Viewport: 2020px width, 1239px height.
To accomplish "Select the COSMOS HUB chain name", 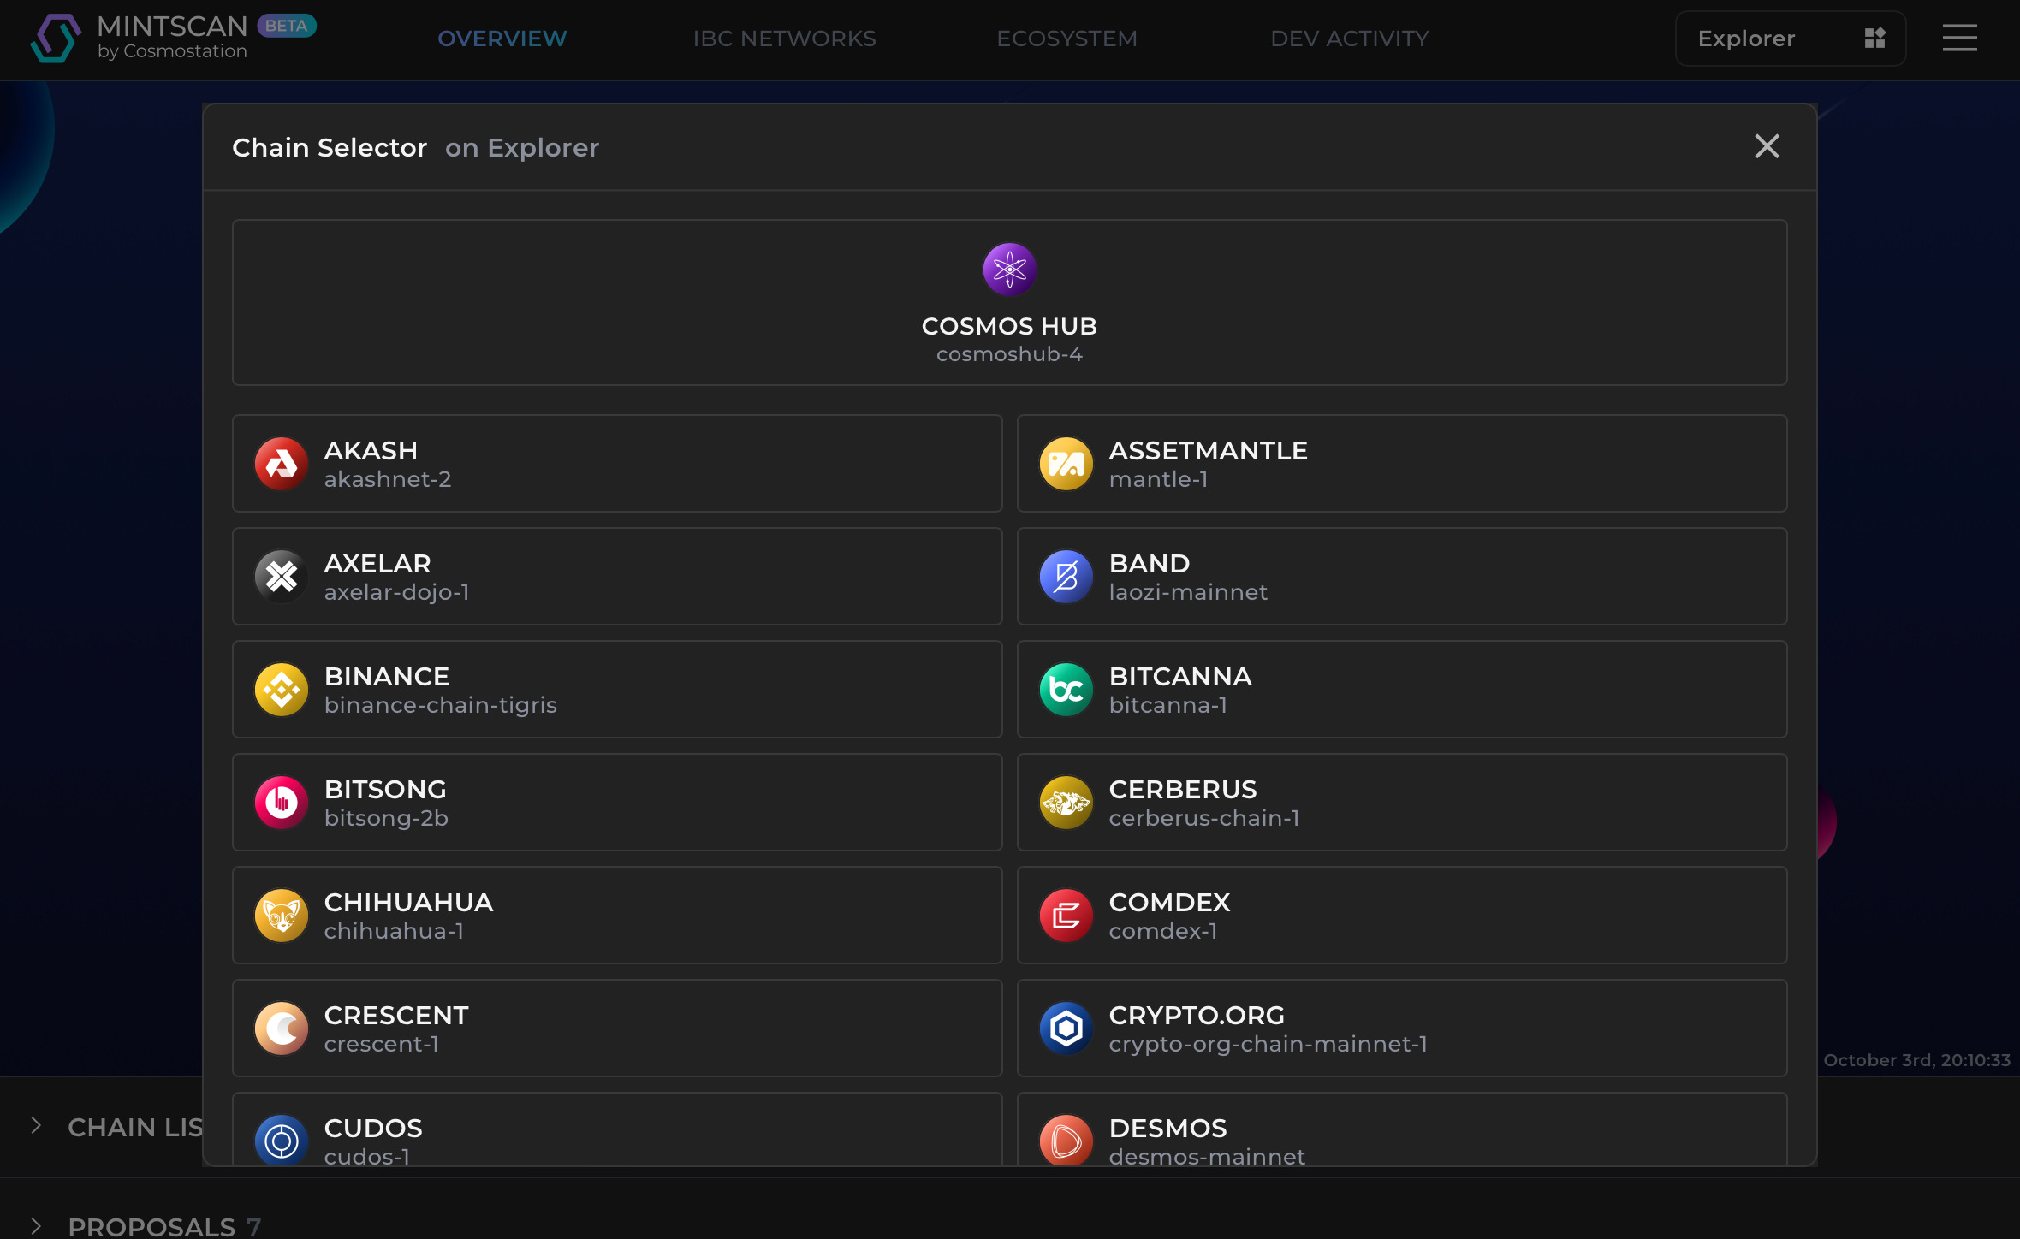I will click(x=1009, y=326).
